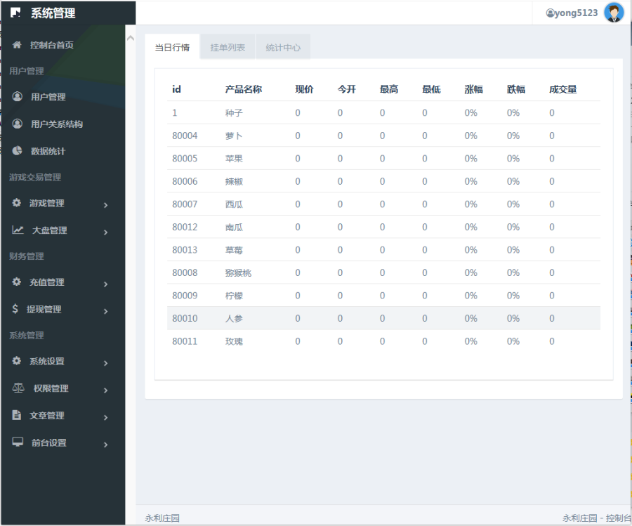Select the 当日行情 tab
Viewport: 632px width, 526px height.
point(172,48)
